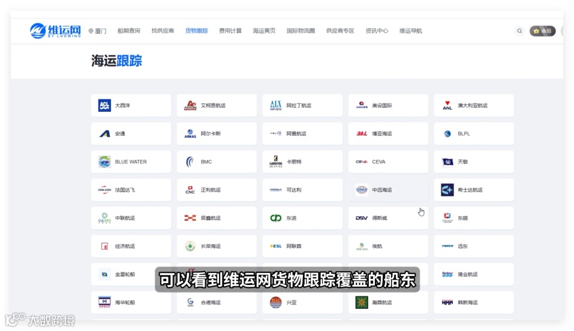Open the 阿曼航运 carrier card
This screenshot has width=574, height=331.
point(302,133)
